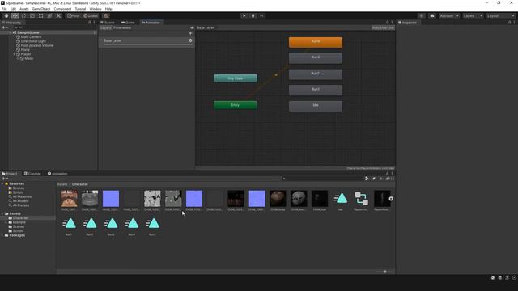Click the Base Layer breadcrumb in graph

[206, 27]
